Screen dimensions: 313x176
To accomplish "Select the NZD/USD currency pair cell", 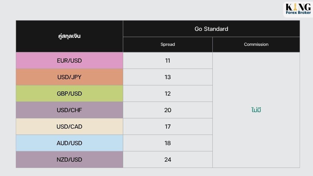I will tap(69, 159).
